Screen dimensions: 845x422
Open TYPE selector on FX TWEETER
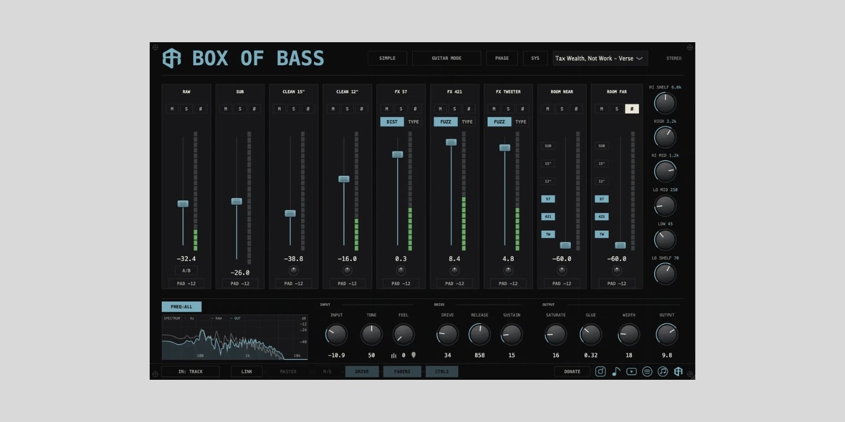[x=521, y=122]
